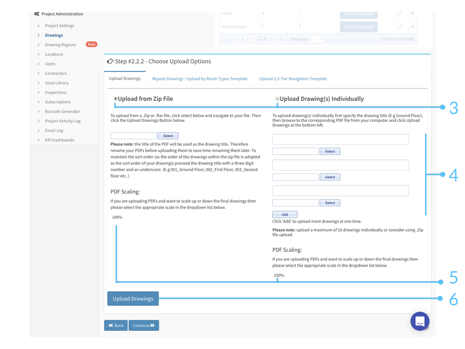Click the second drawing title input field
The width and height of the screenshot is (465, 349).
341,165
